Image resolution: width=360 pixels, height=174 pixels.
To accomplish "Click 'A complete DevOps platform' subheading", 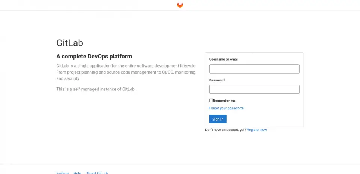I will pyautogui.click(x=94, y=57).
